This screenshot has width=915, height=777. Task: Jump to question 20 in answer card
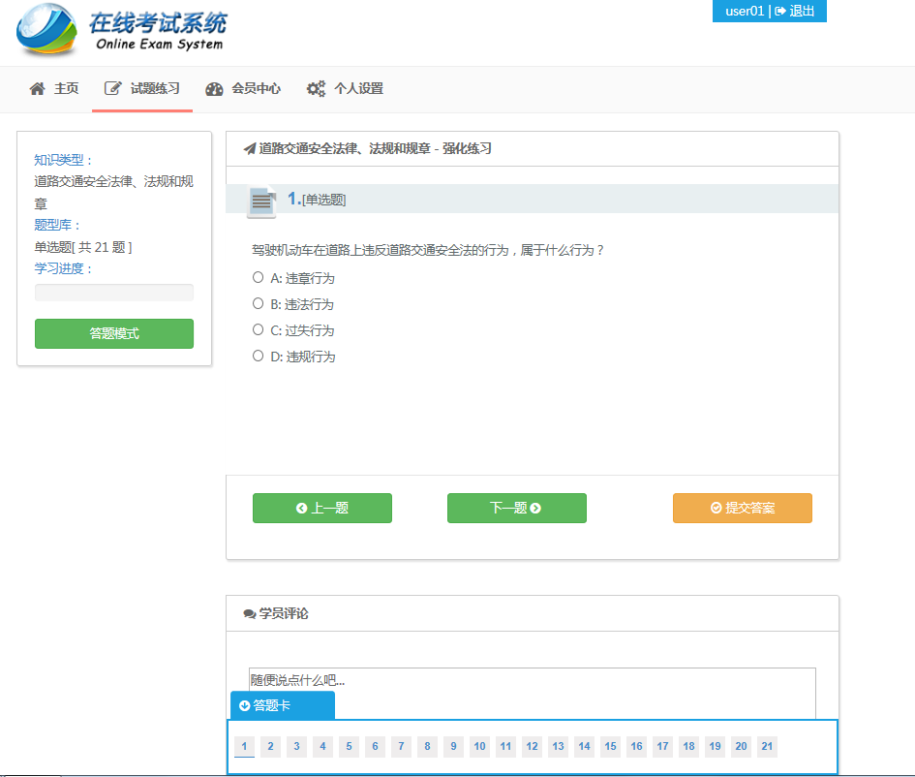click(741, 746)
